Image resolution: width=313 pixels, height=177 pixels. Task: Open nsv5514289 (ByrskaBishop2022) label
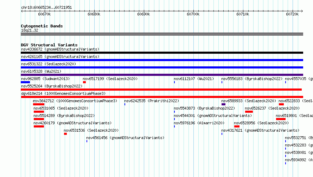click(64, 116)
